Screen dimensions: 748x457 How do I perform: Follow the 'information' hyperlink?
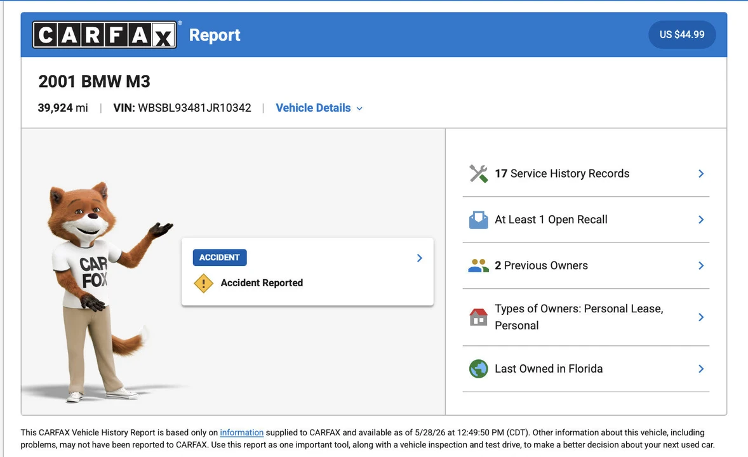pyautogui.click(x=241, y=433)
